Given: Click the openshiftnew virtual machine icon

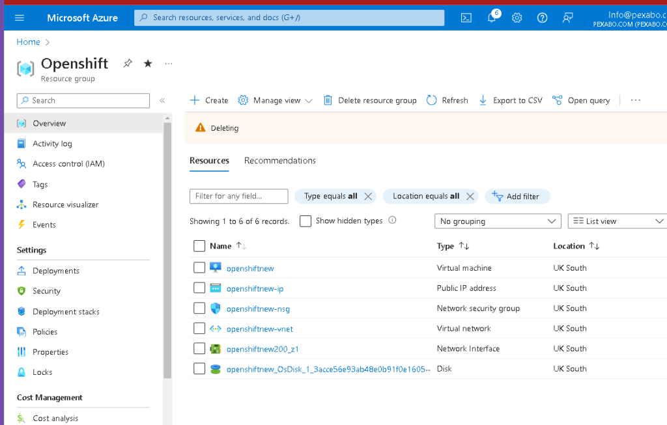Looking at the screenshot, I should 216,267.
